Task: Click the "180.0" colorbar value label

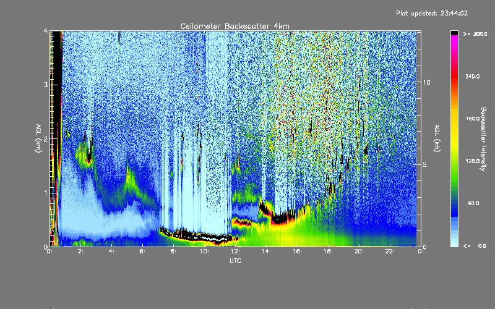Action: [x=473, y=119]
